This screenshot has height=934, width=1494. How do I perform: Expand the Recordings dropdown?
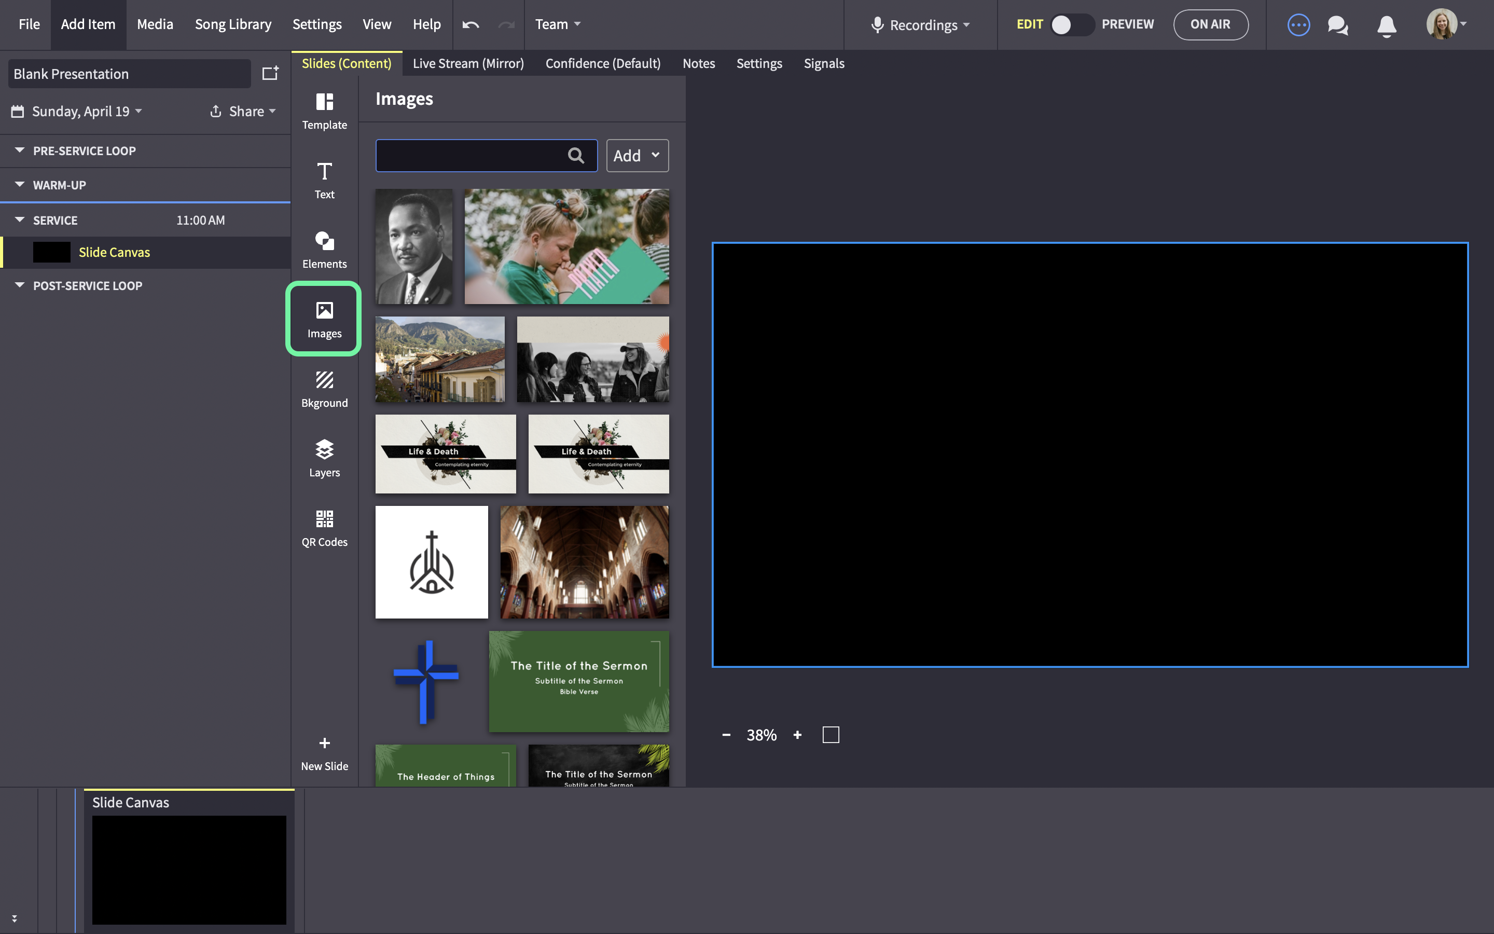(x=920, y=25)
